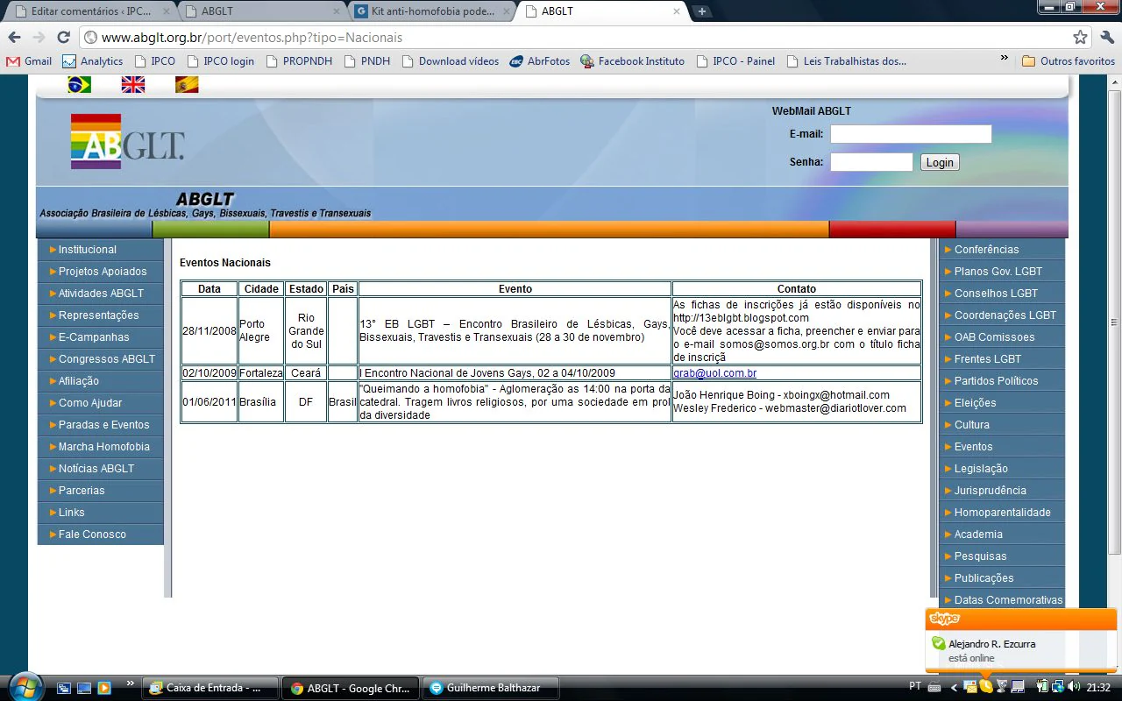Open the Chrome wrench menu

(x=1106, y=38)
